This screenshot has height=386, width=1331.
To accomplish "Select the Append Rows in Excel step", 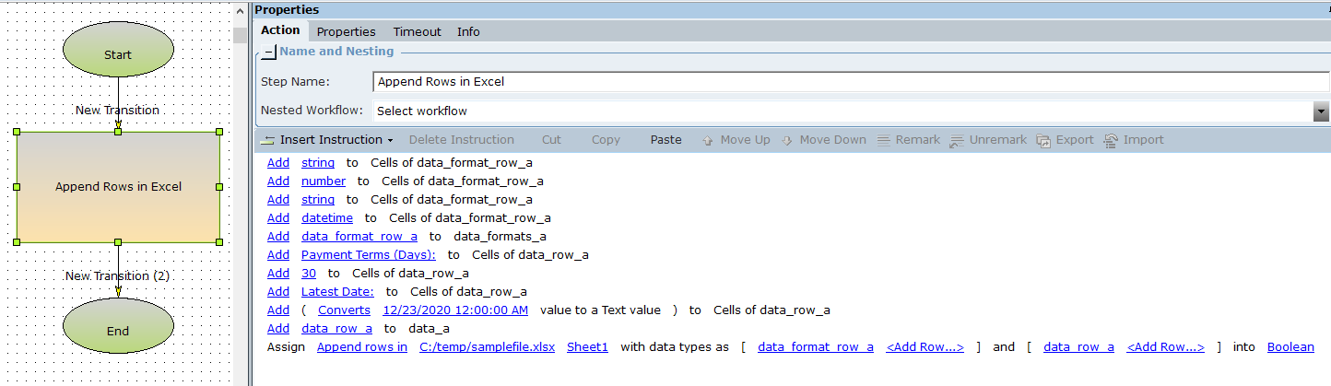I will [x=118, y=186].
